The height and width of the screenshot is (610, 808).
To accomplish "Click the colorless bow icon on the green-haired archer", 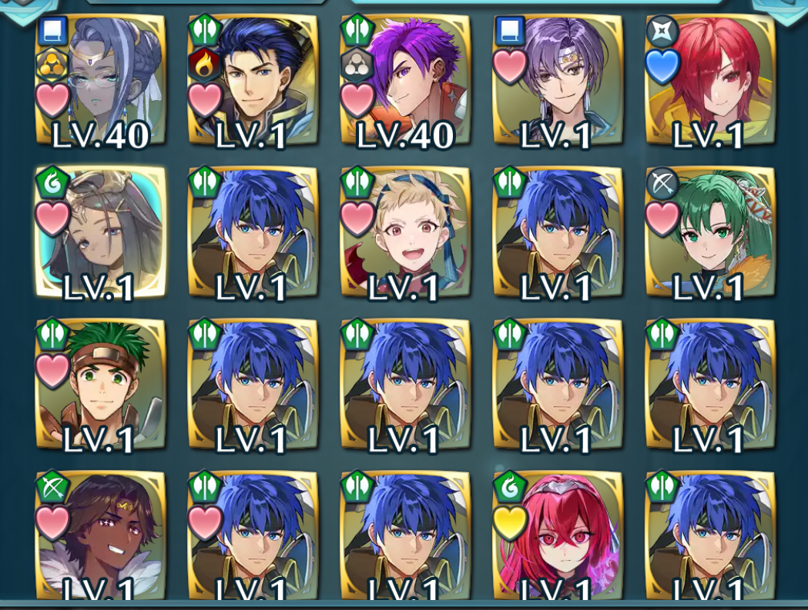I will 662,182.
